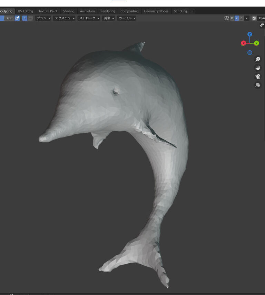Toggle the camera view icon

tap(257, 77)
